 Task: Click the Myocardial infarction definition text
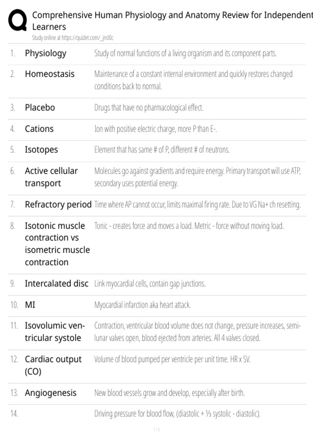pyautogui.click(x=142, y=305)
